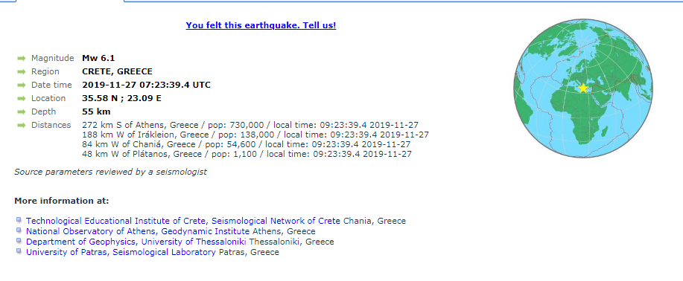The width and height of the screenshot is (683, 281).
Task: Open University of Thessaloniki Geophysics link
Action: pyautogui.click(x=136, y=242)
